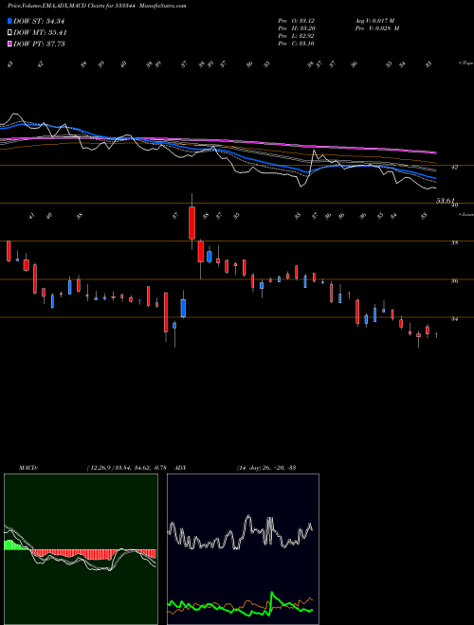This screenshot has width=474, height=625.
Task: Click the magenta DOW PT legend swatch
Action: point(9,44)
